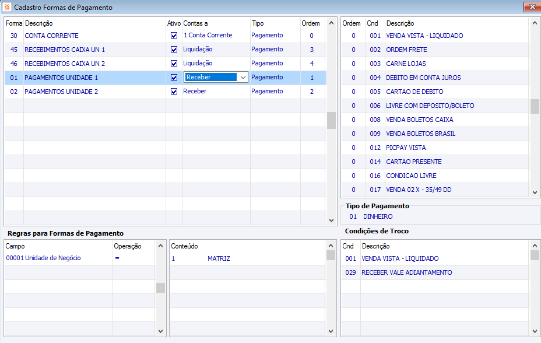
Task: Click scroll up arrow of Campo rules grid
Action: click(x=160, y=246)
